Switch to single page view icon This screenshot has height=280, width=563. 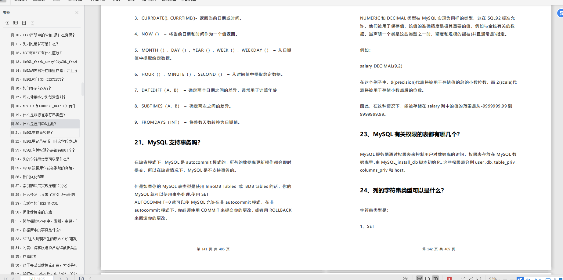coord(428,278)
